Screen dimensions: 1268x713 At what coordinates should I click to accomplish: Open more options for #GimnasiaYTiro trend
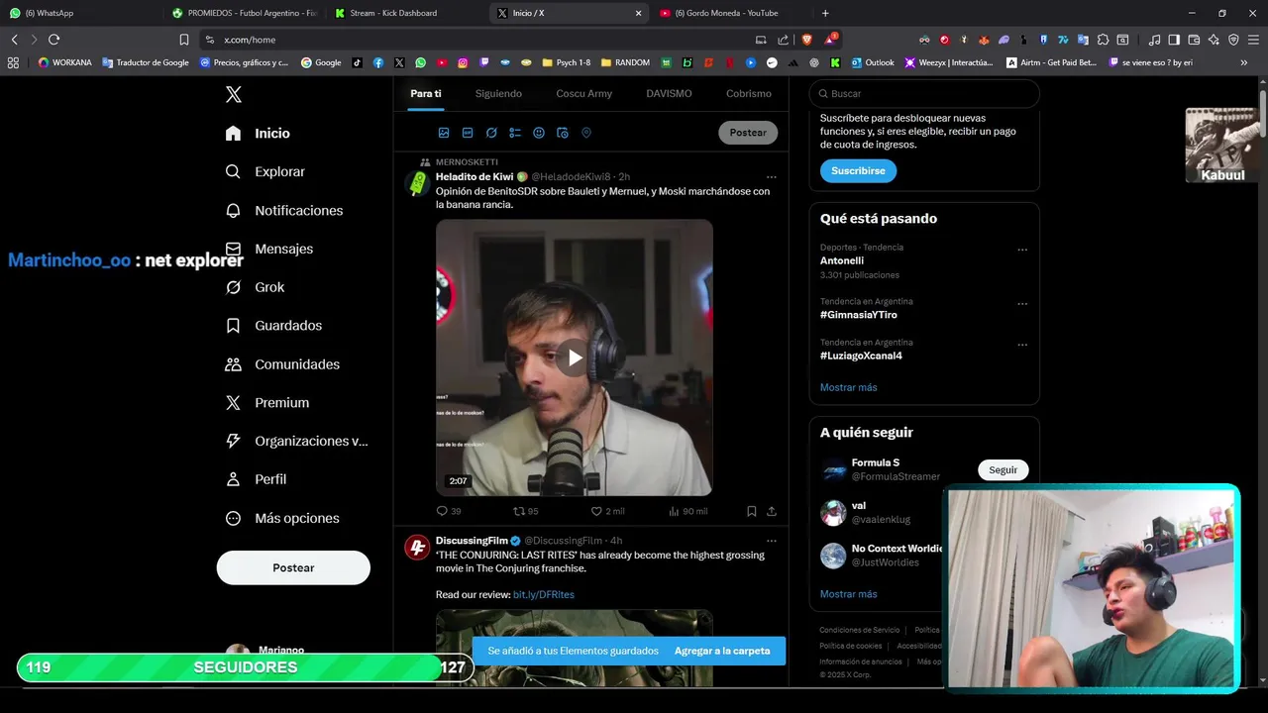tap(1022, 304)
